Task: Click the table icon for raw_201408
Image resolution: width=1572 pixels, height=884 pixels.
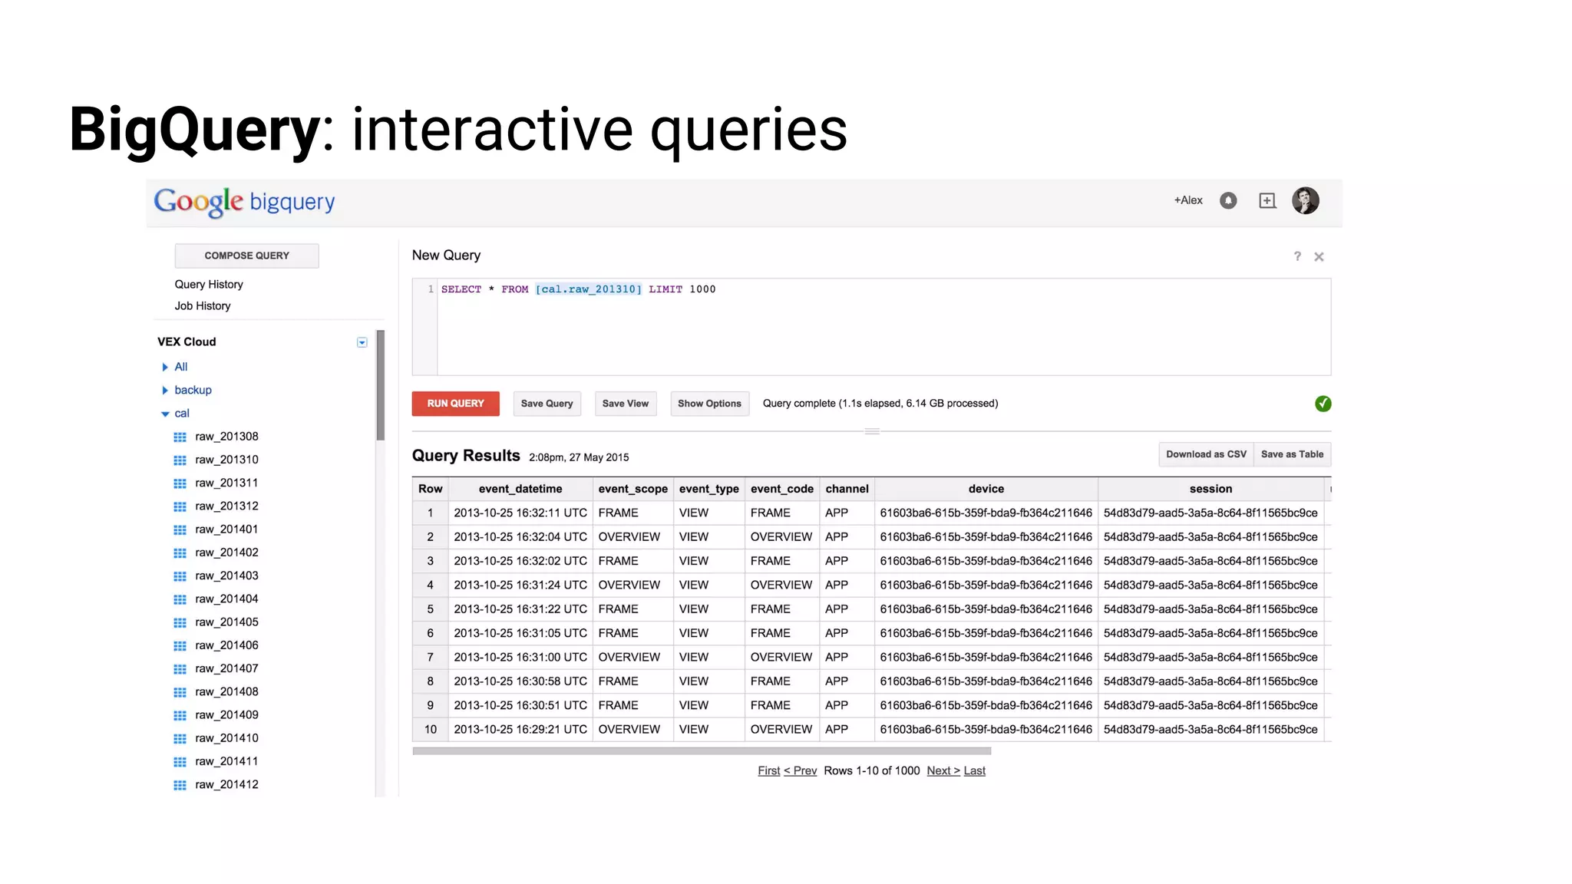Action: pos(180,692)
